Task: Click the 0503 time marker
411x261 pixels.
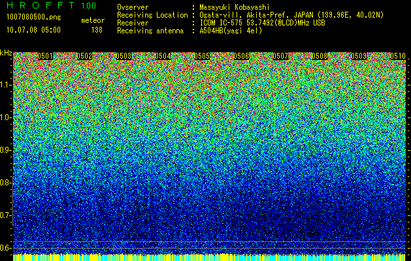Action: coord(123,56)
